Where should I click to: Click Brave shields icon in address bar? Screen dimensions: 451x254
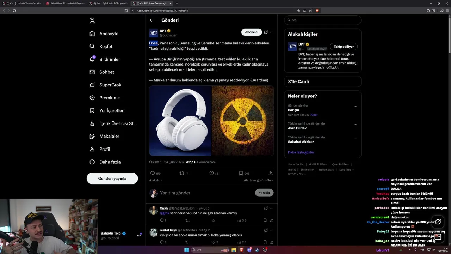tap(317, 11)
